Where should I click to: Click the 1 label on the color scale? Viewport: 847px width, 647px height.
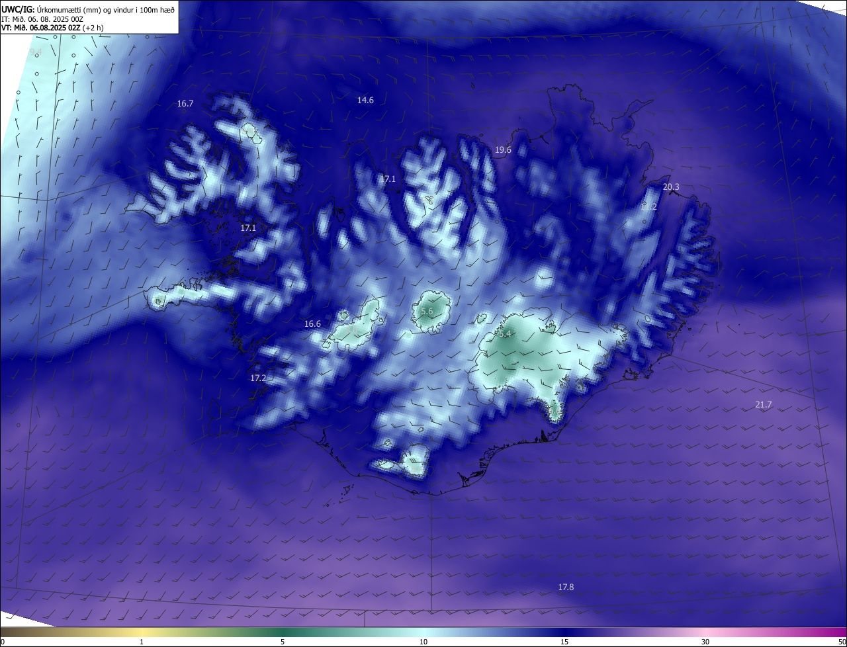tap(142, 642)
